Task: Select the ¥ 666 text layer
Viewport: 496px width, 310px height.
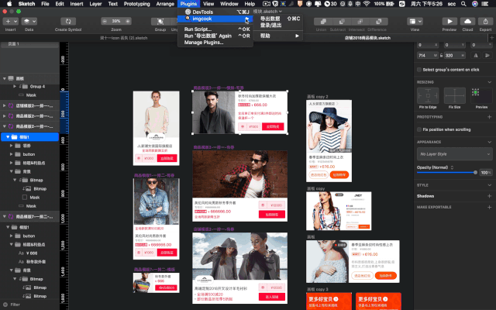Action: pyautogui.click(x=32, y=253)
